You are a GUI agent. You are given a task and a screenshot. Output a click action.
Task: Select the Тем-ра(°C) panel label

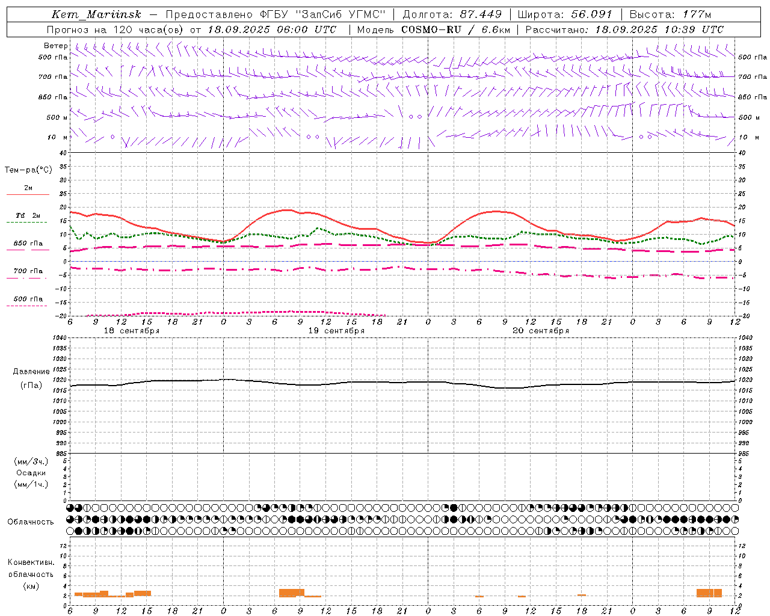pyautogui.click(x=28, y=170)
